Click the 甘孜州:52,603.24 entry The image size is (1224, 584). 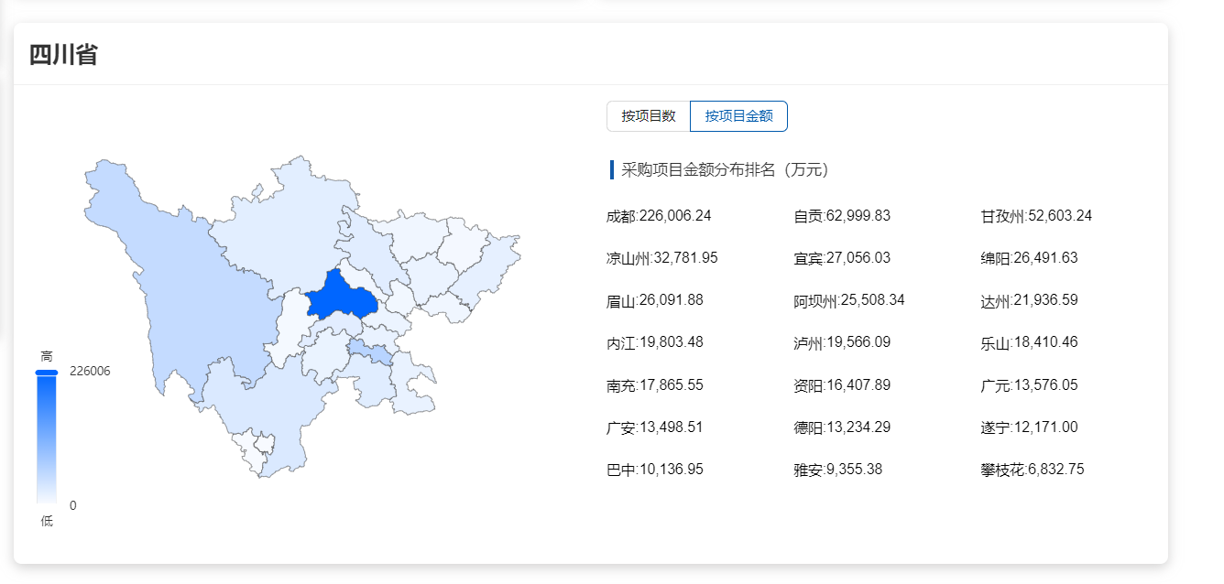1036,217
